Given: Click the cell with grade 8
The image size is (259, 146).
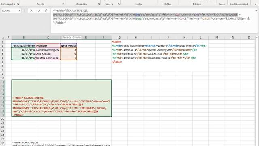Looking at the screenshot, I should (68, 49).
